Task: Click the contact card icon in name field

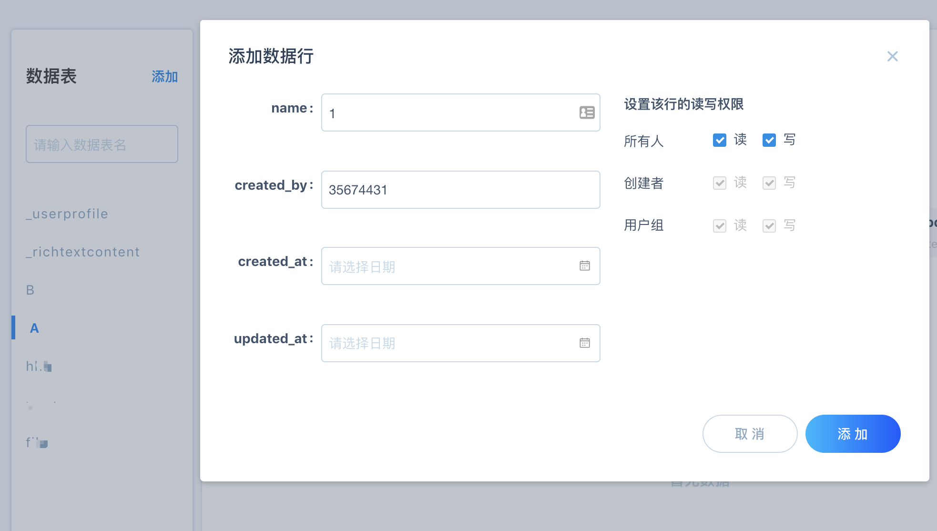Action: [587, 112]
